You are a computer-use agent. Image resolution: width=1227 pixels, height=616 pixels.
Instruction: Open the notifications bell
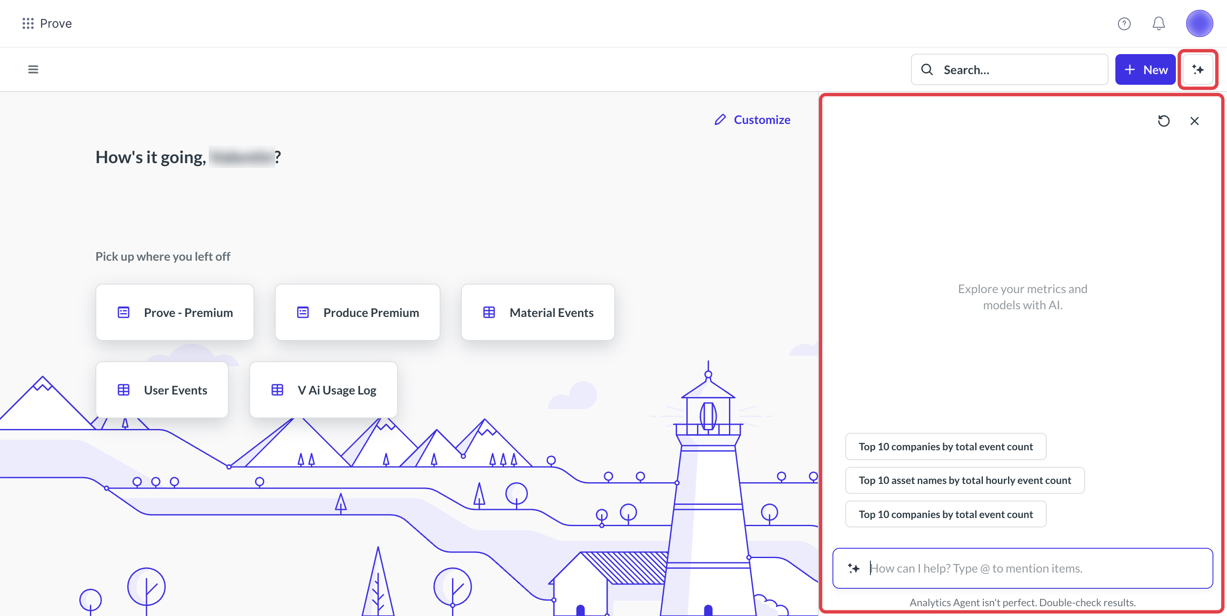click(1158, 23)
